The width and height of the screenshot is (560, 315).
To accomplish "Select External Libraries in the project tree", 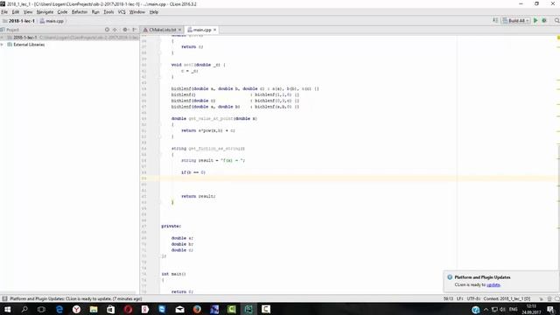I will point(29,45).
